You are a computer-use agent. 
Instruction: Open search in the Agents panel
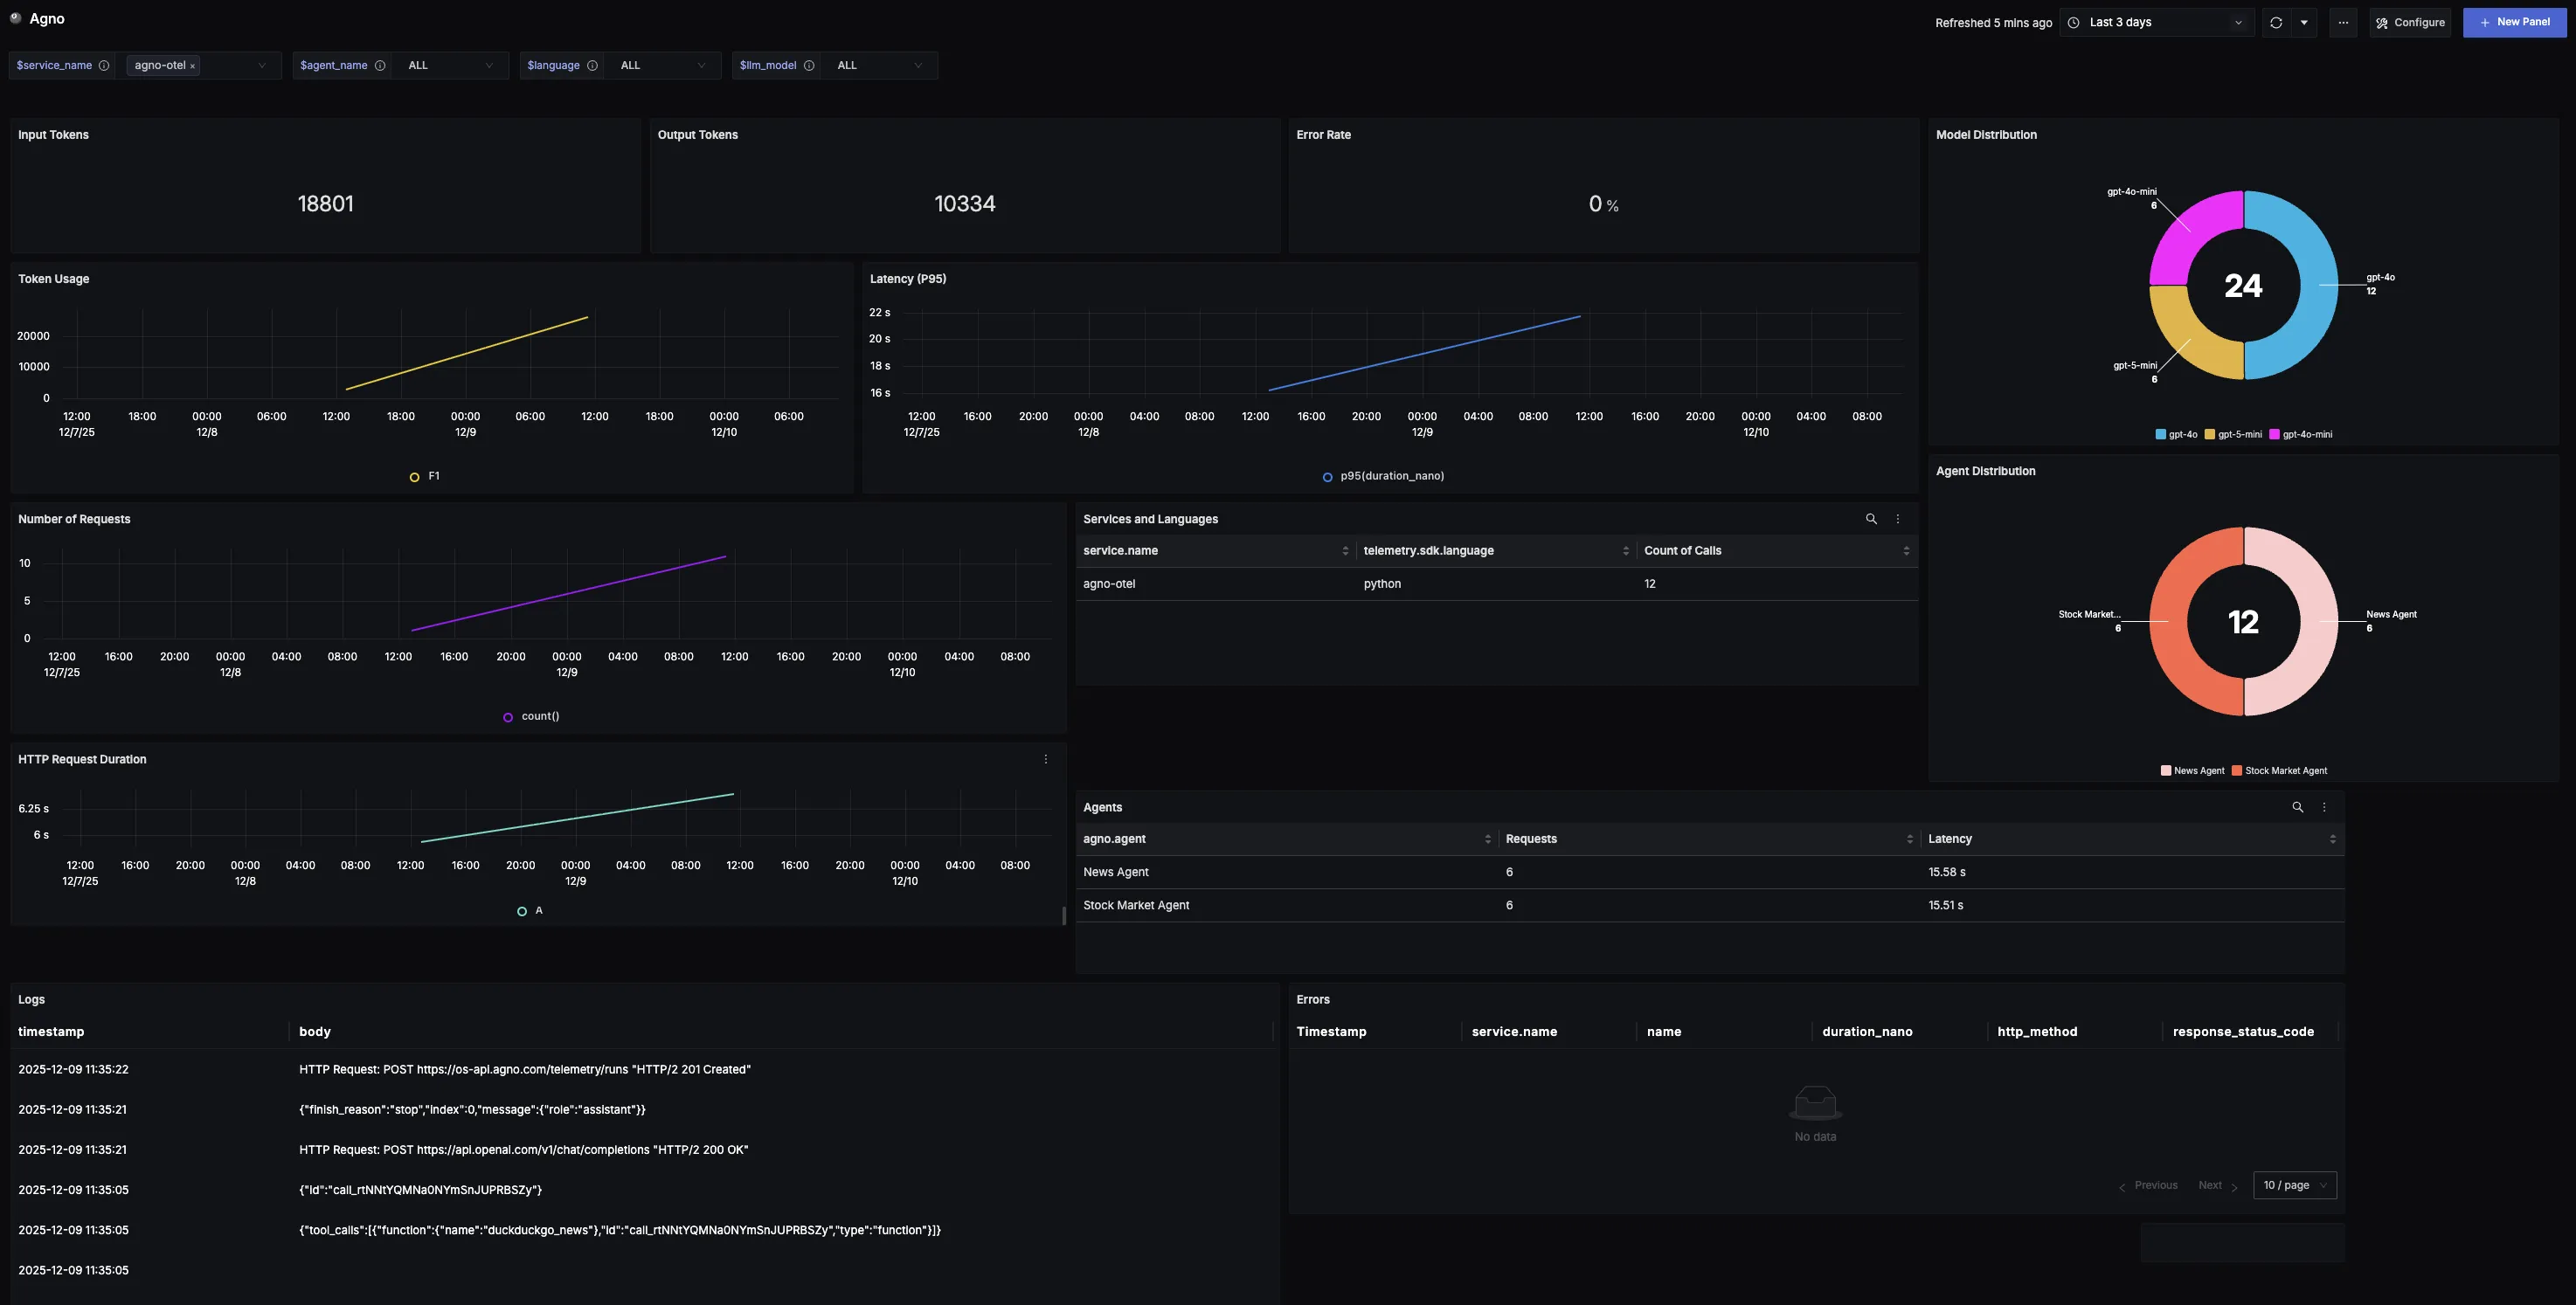[x=2297, y=807]
